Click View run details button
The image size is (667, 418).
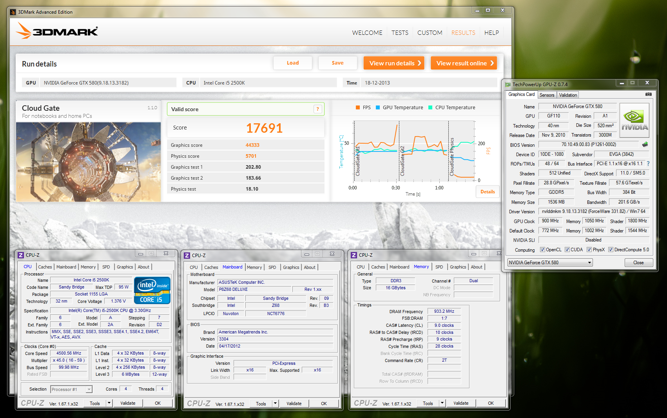point(394,63)
